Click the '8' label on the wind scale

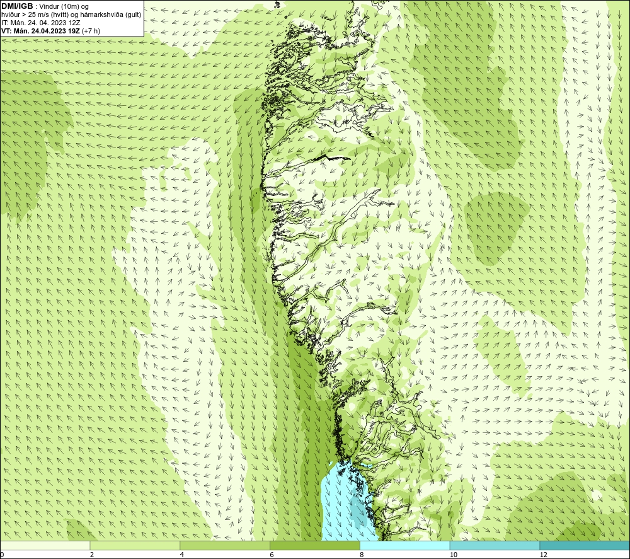point(362,555)
